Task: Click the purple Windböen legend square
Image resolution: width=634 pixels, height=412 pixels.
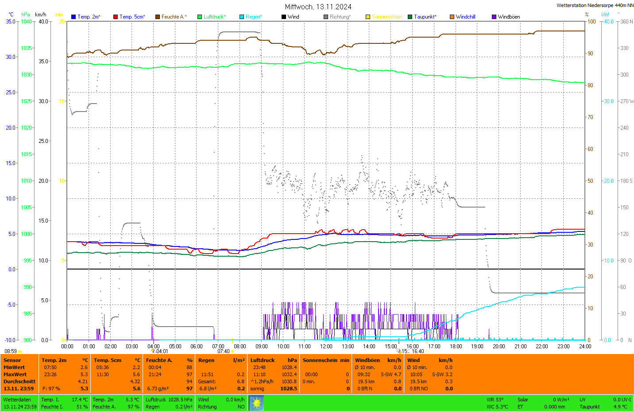Action: [494, 17]
